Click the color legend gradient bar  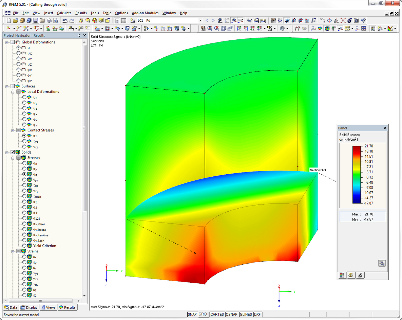pos(357,175)
